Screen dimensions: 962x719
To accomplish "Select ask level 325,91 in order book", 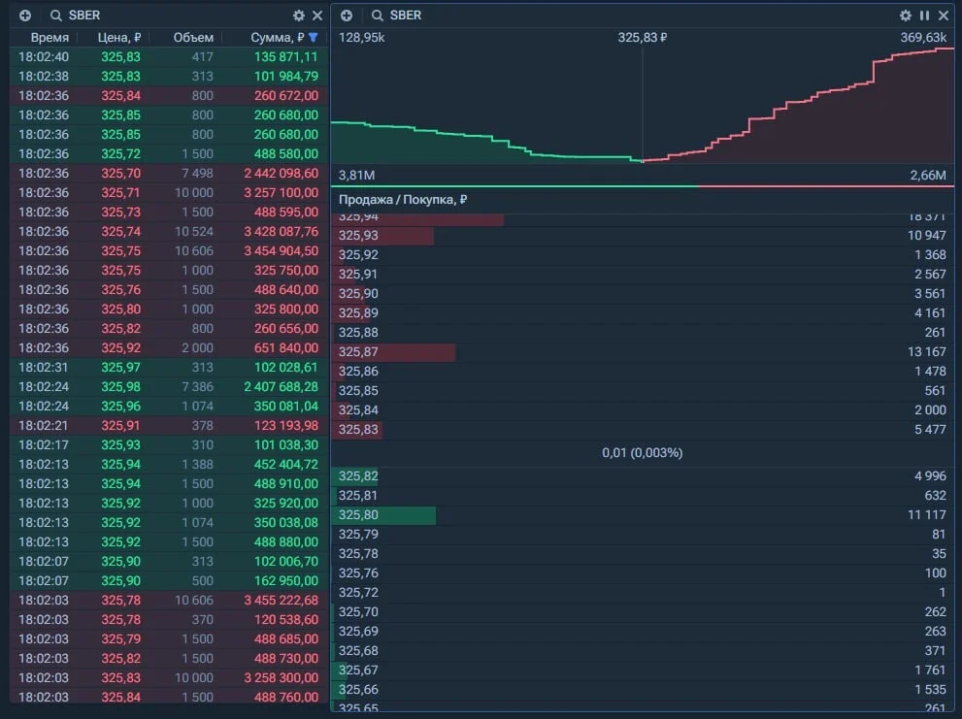I will tap(643, 275).
